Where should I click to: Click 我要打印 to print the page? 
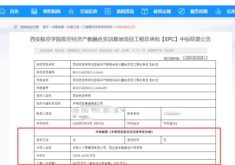155,51
